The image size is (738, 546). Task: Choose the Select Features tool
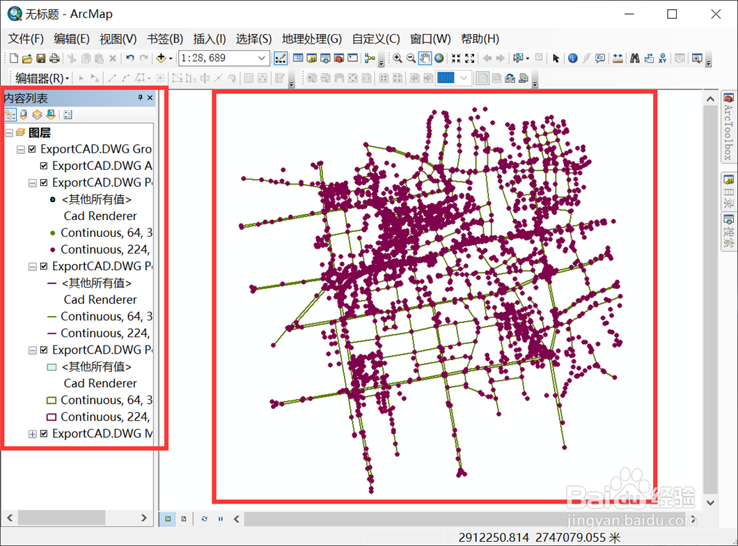coord(518,58)
